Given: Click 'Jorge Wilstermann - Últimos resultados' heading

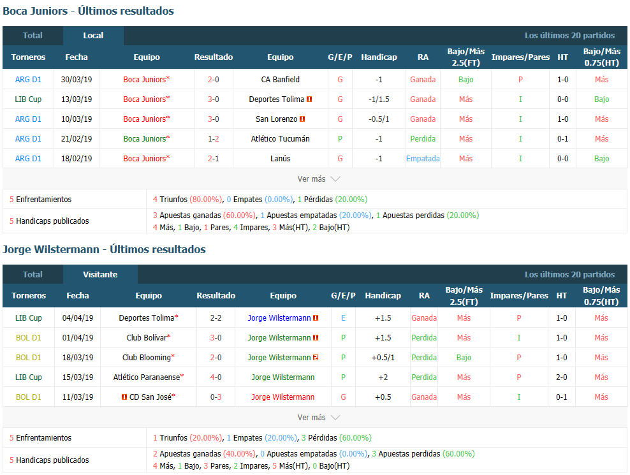Looking at the screenshot, I should [104, 249].
